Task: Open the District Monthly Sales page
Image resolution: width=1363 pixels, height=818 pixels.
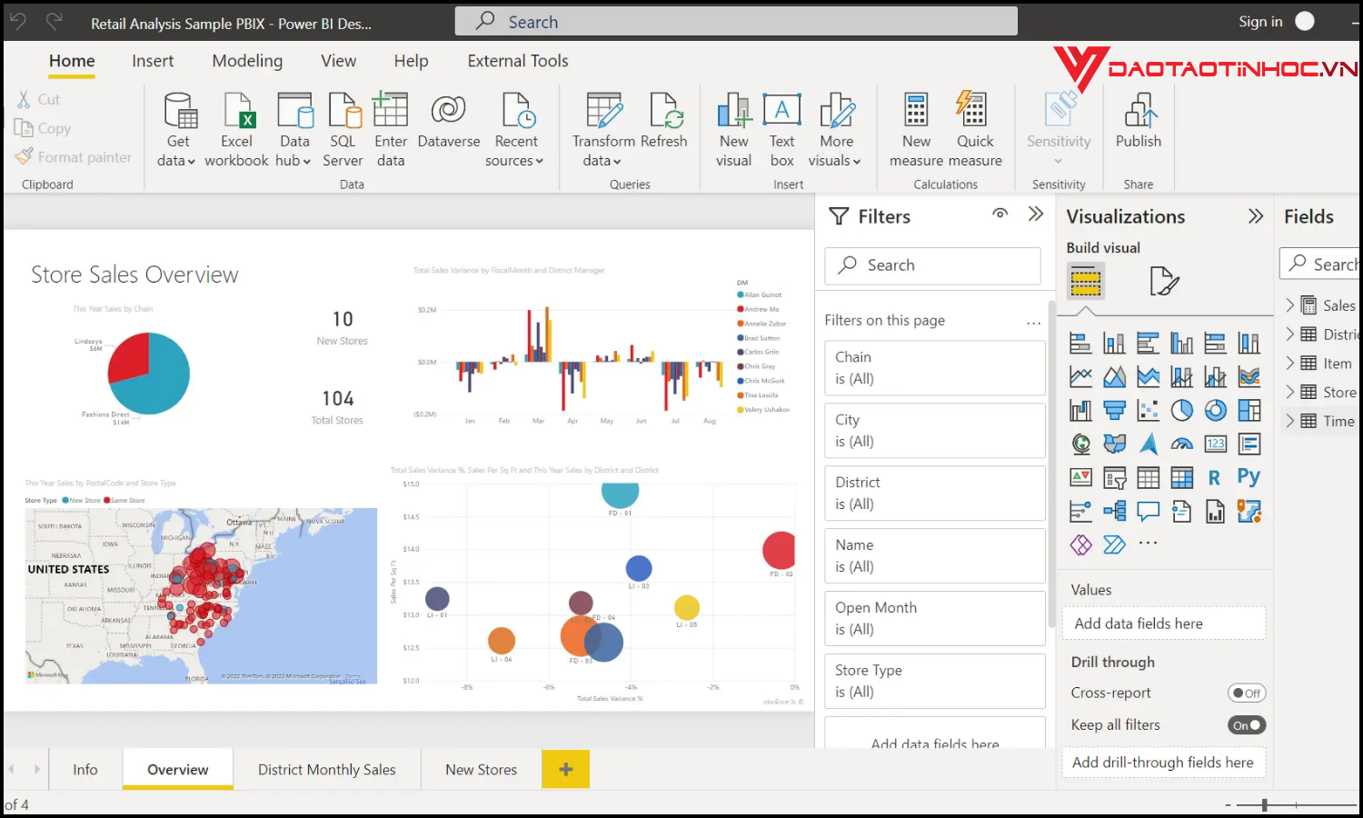Action: (327, 769)
